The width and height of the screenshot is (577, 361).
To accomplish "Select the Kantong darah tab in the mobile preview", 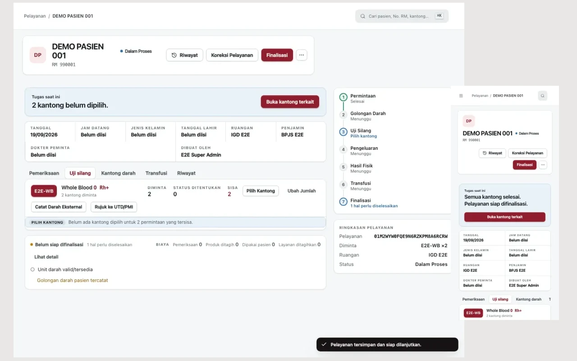I will [x=529, y=299].
